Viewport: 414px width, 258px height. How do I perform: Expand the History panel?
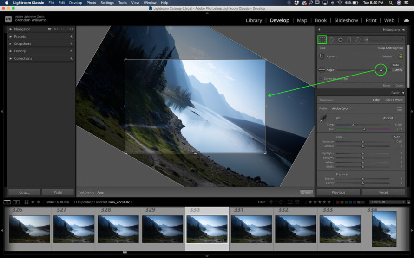click(x=20, y=51)
